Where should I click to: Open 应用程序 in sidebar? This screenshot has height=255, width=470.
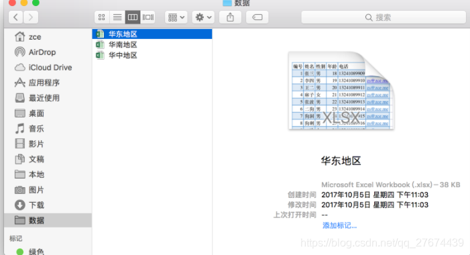tap(48, 83)
